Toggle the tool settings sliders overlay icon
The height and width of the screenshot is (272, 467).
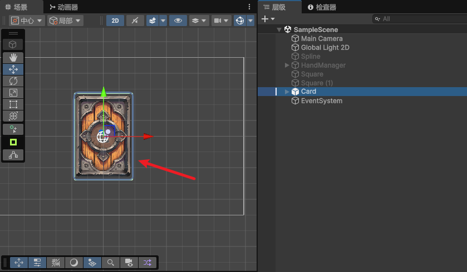click(37, 263)
